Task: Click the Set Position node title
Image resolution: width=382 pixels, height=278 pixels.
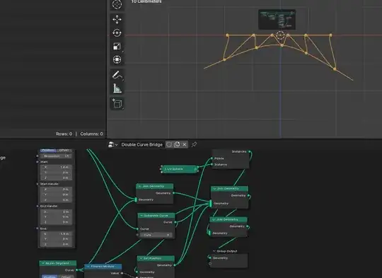Action: coord(152,258)
